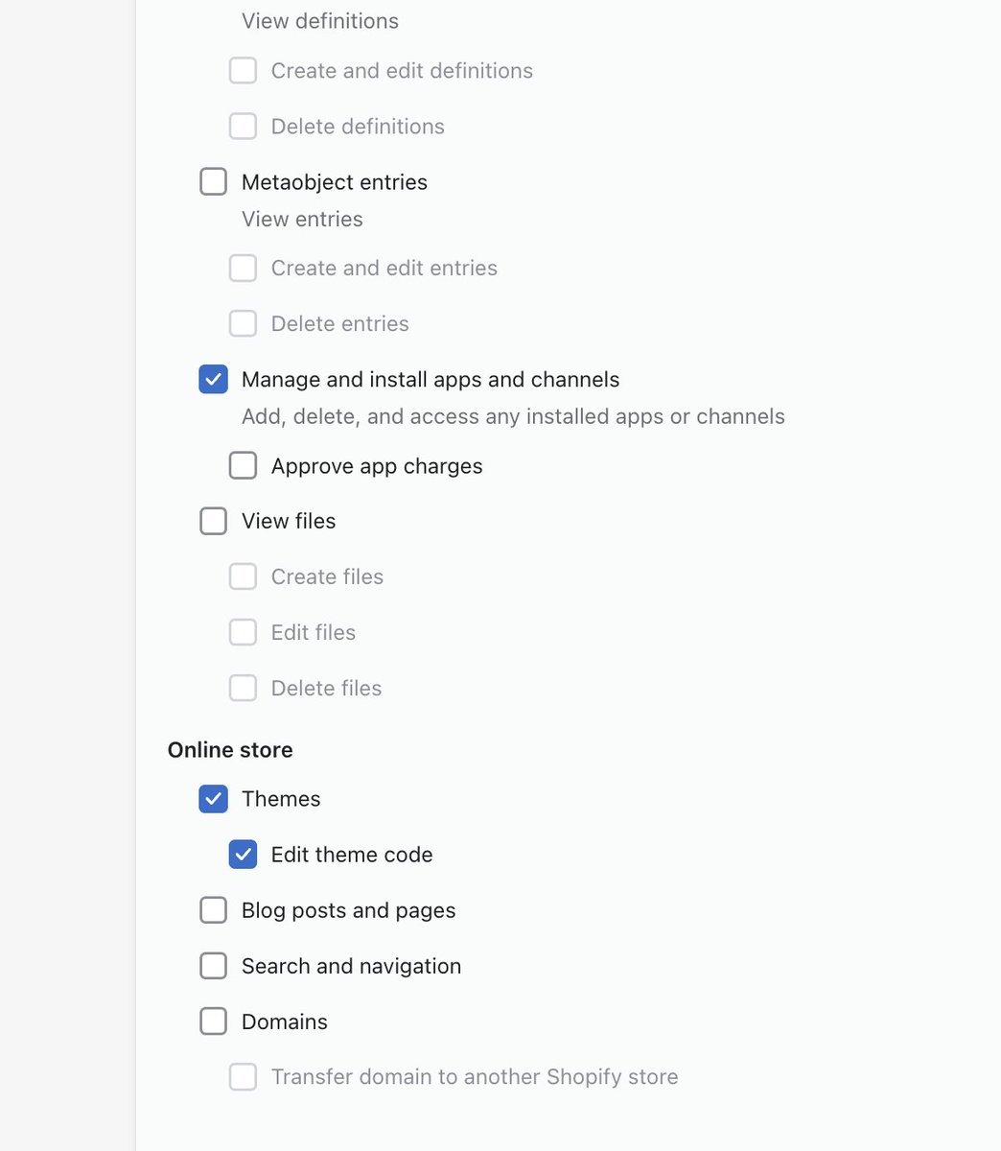This screenshot has width=1001, height=1151.
Task: Select the Delete files checkbox
Action: click(x=243, y=689)
